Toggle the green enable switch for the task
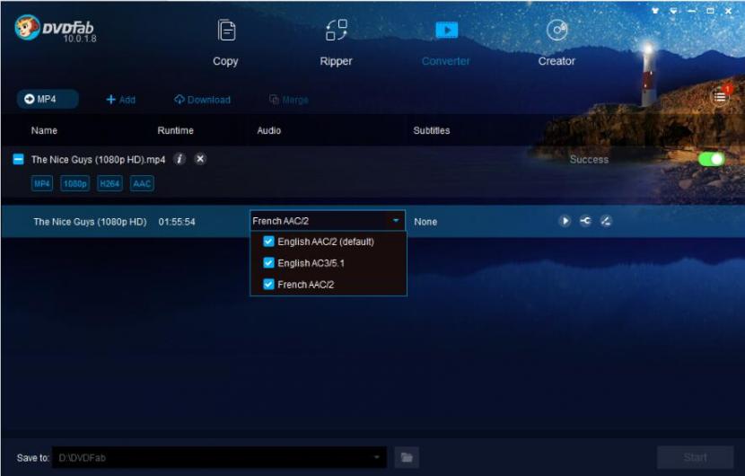This screenshot has height=476, width=745. coord(711,159)
